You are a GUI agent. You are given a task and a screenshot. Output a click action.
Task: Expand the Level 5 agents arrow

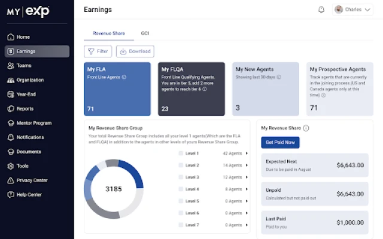coord(247,201)
